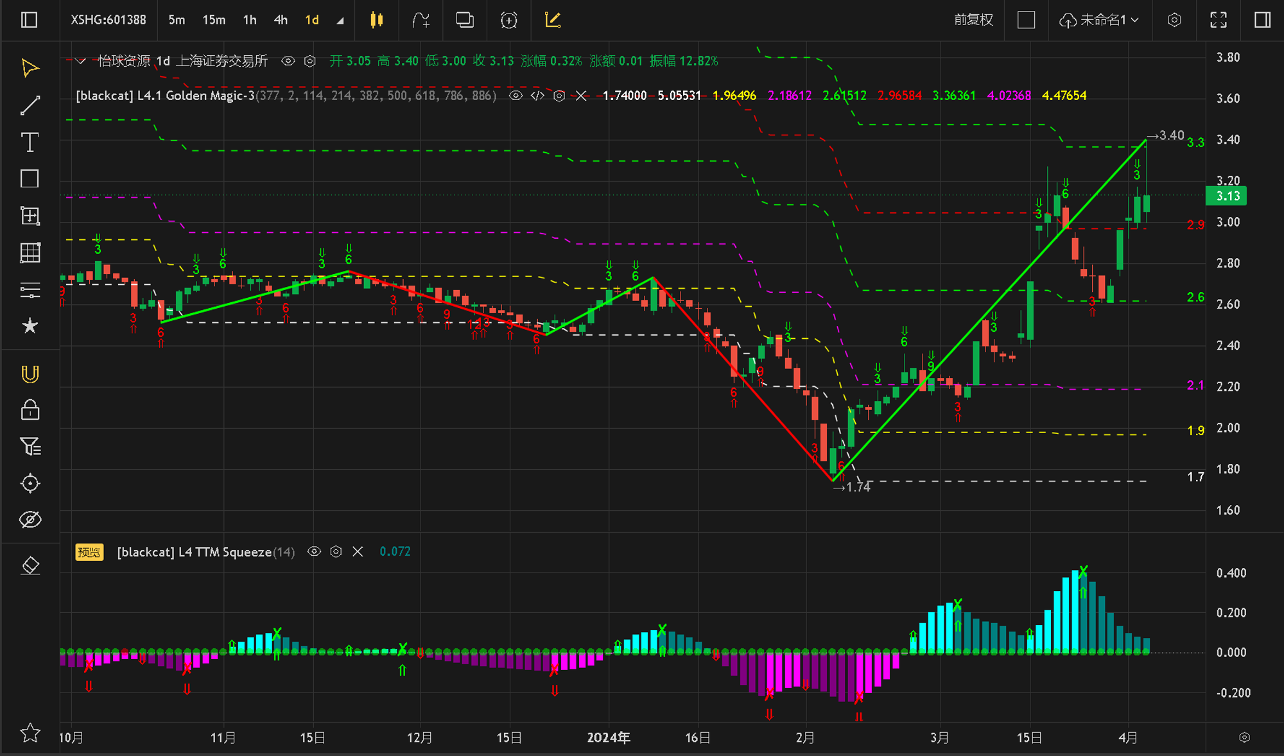Open the measure tool in left toolbar
1284x756 pixels.
click(30, 216)
